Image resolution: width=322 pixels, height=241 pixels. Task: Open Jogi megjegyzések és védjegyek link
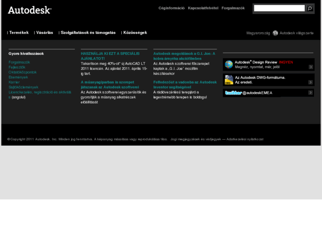pyautogui.click(x=196, y=139)
